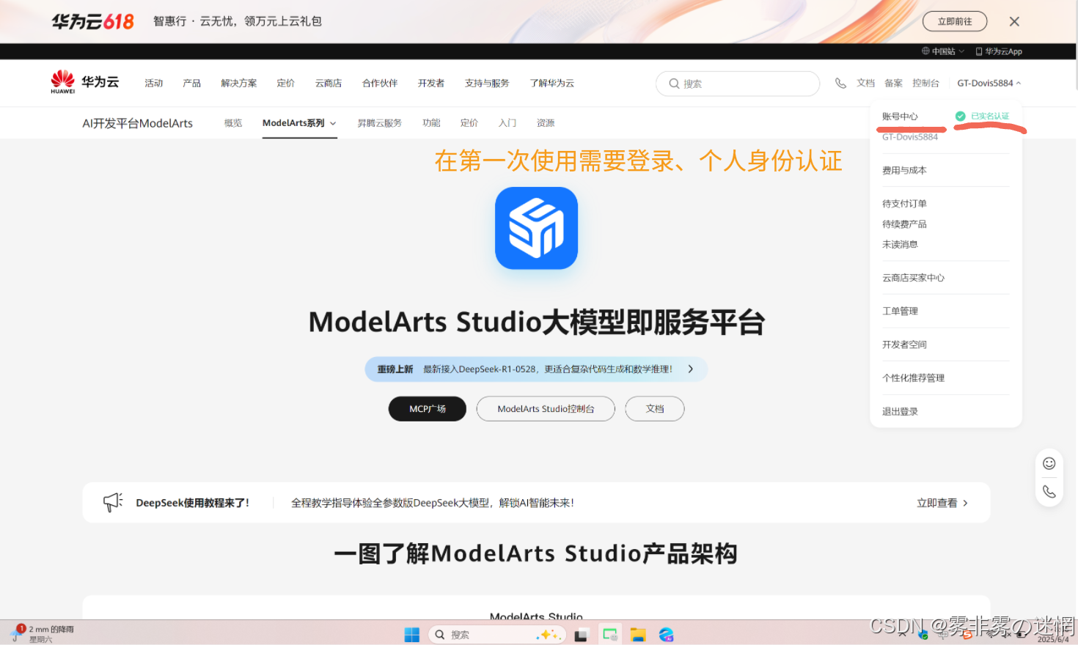This screenshot has height=645, width=1078.
Task: Collapse the GT-Dovis5884 account dropdown
Action: 989,83
